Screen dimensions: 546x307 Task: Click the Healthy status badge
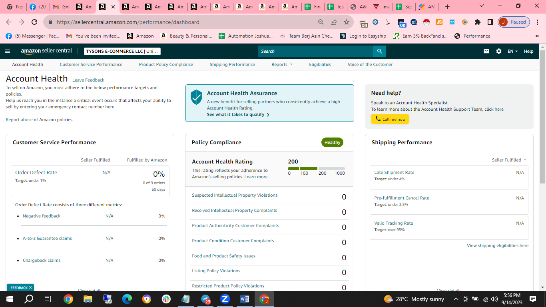coord(332,142)
